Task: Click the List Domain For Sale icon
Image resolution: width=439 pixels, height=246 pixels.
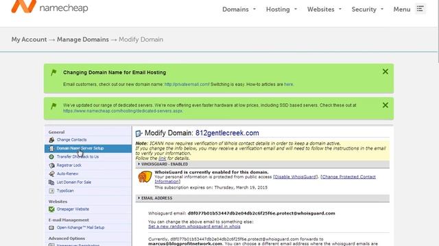Action: click(x=51, y=182)
